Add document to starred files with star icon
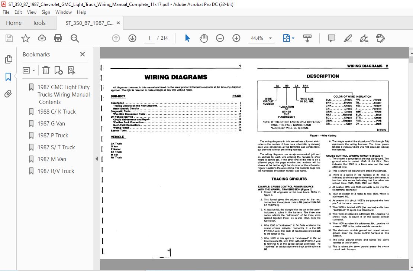This screenshot has height=271, width=413. pos(26,38)
